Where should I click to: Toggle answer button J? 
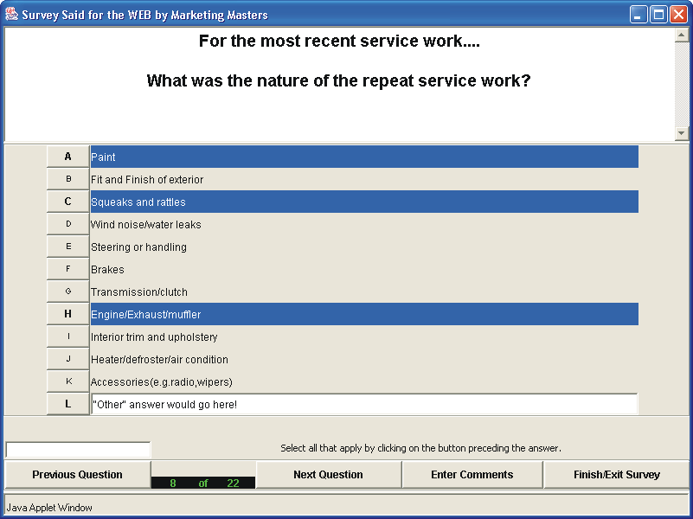coord(68,359)
